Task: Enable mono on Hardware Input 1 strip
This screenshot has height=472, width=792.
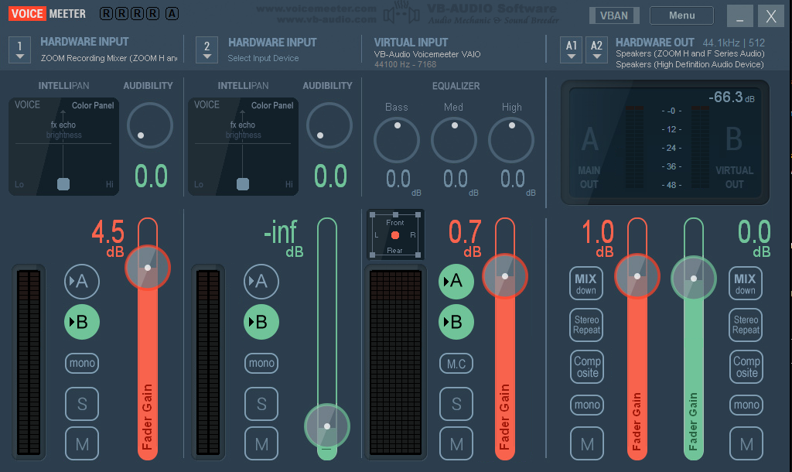Action: (82, 363)
